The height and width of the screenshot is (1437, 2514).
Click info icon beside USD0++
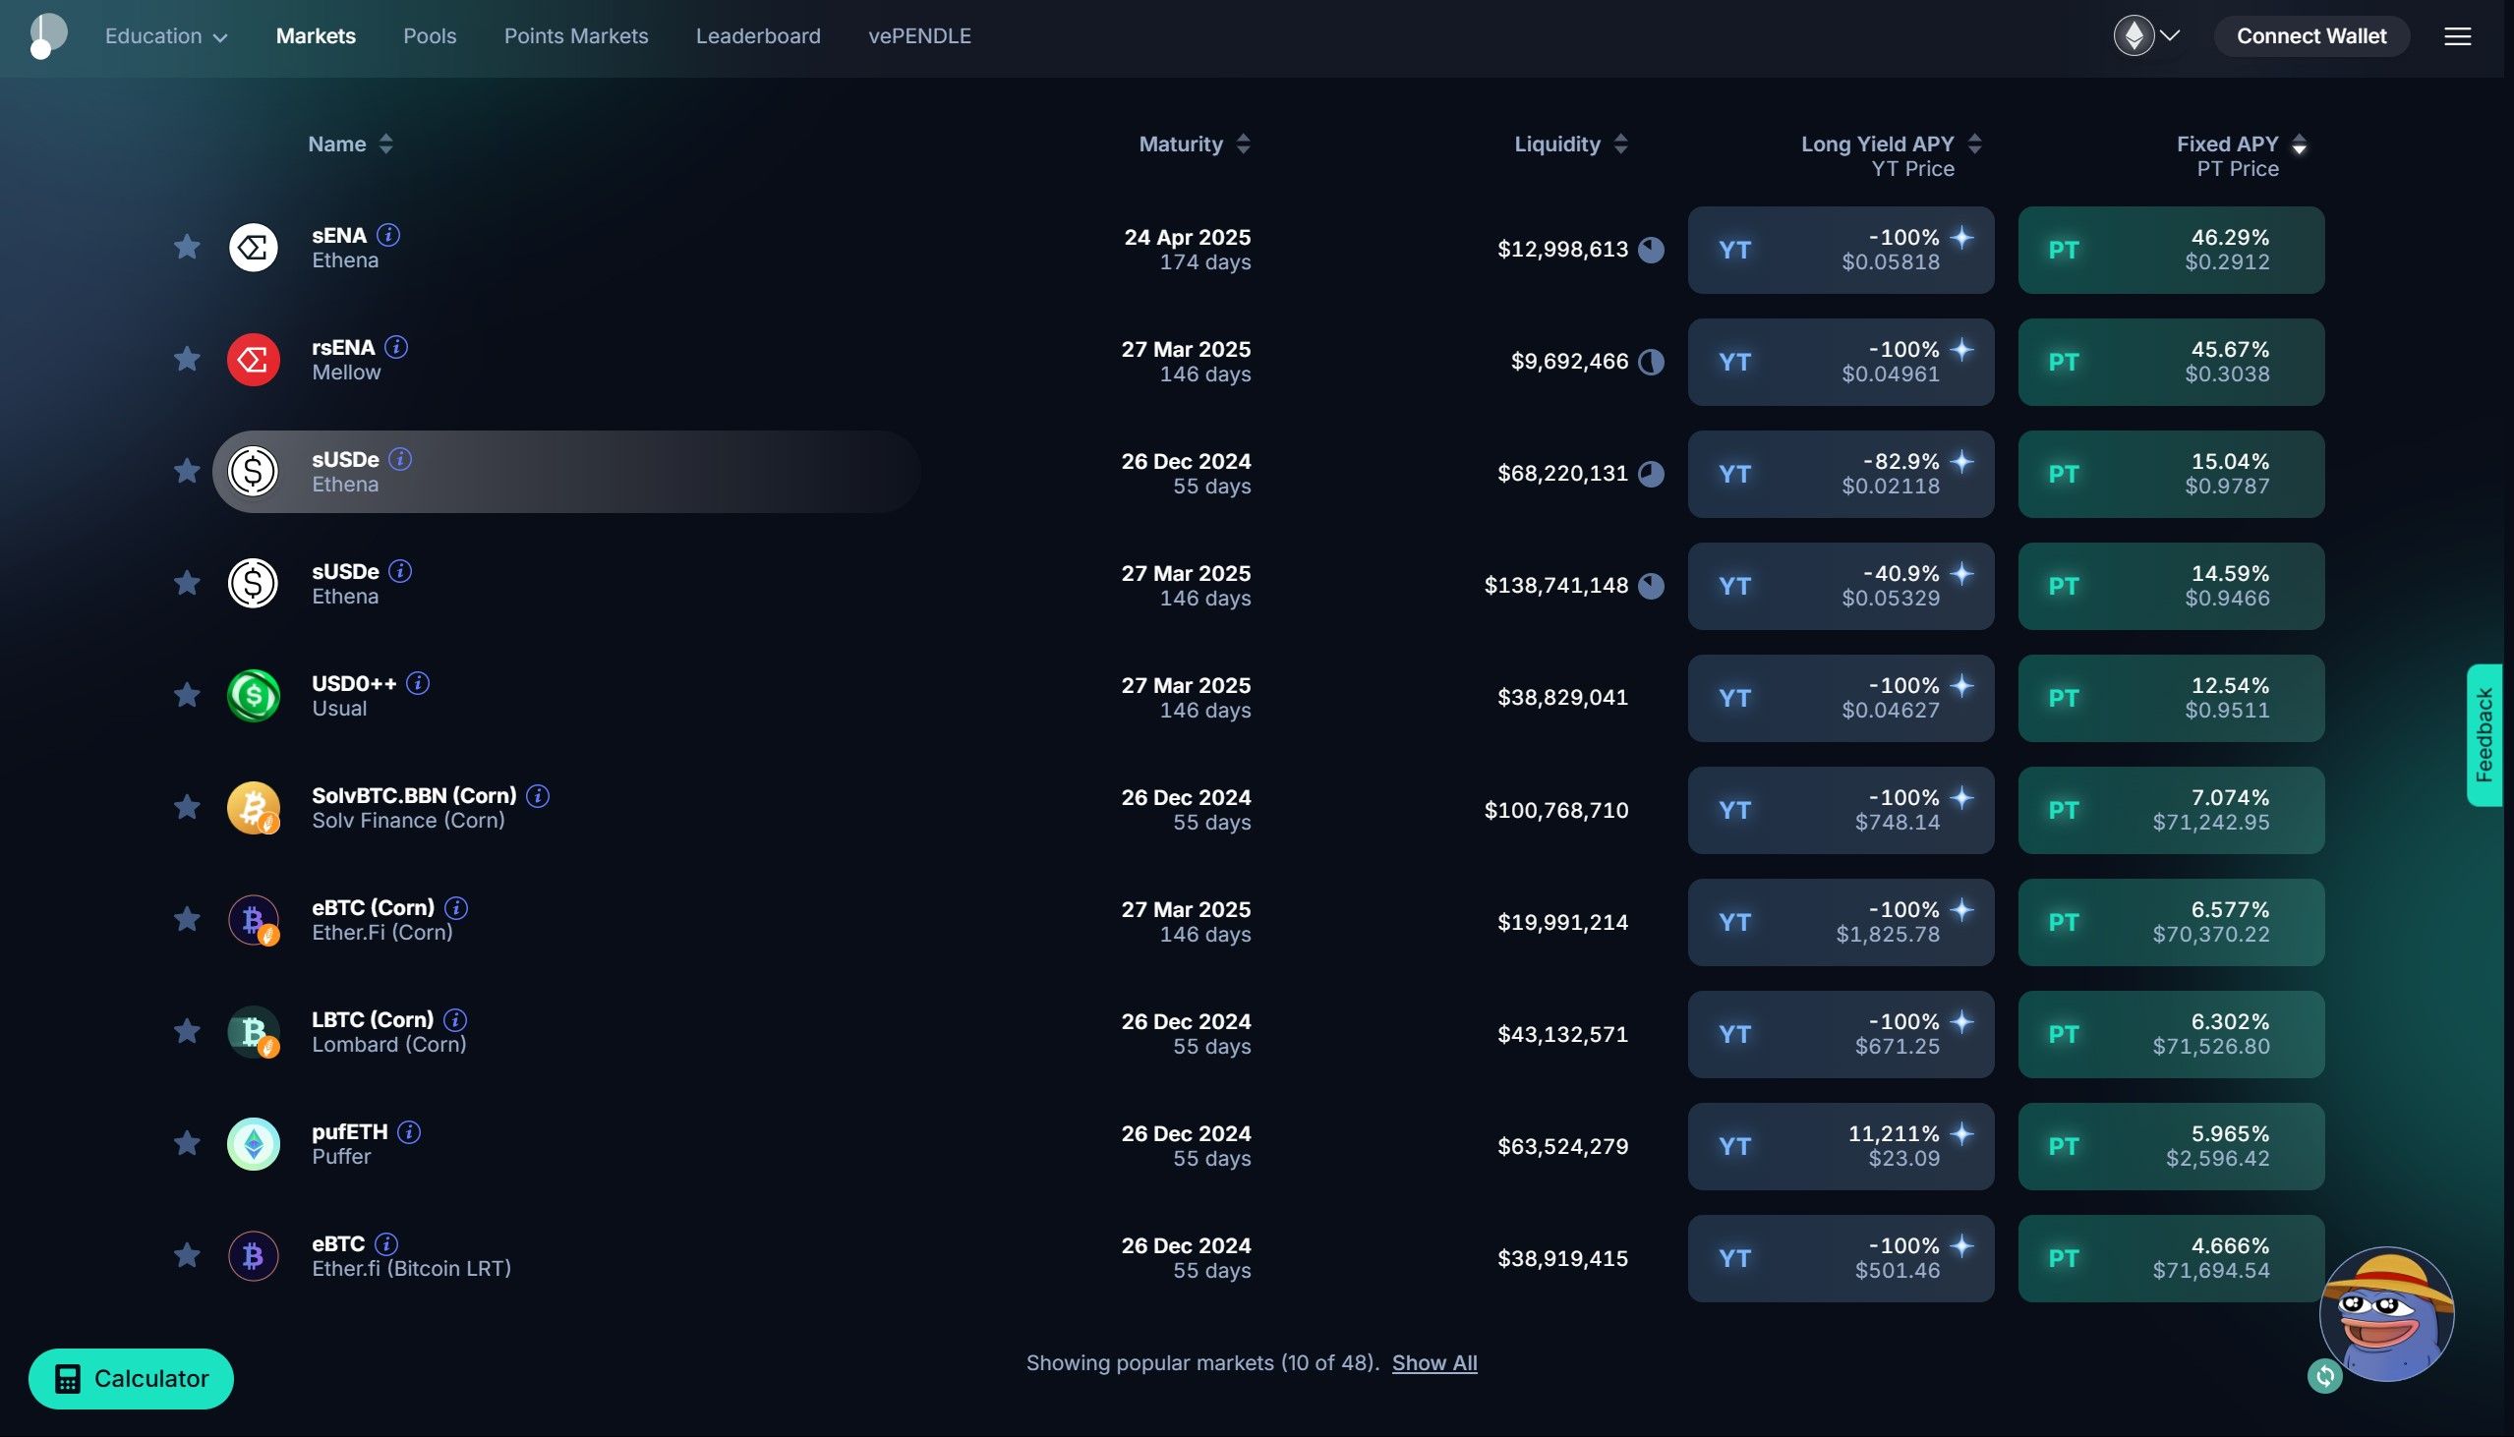pyautogui.click(x=418, y=683)
